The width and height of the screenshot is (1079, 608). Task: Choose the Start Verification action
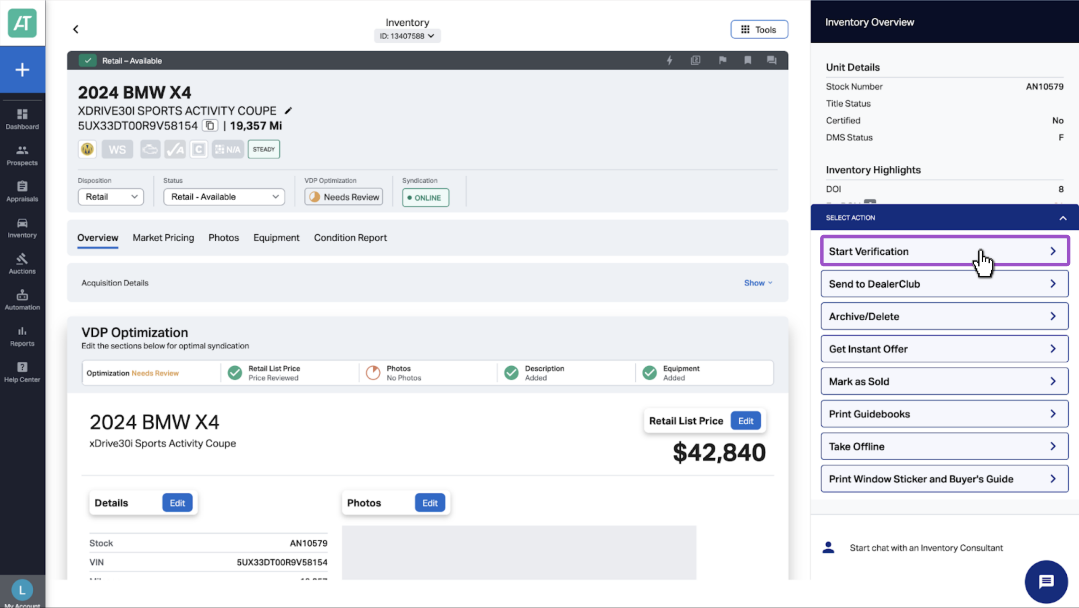click(x=945, y=251)
